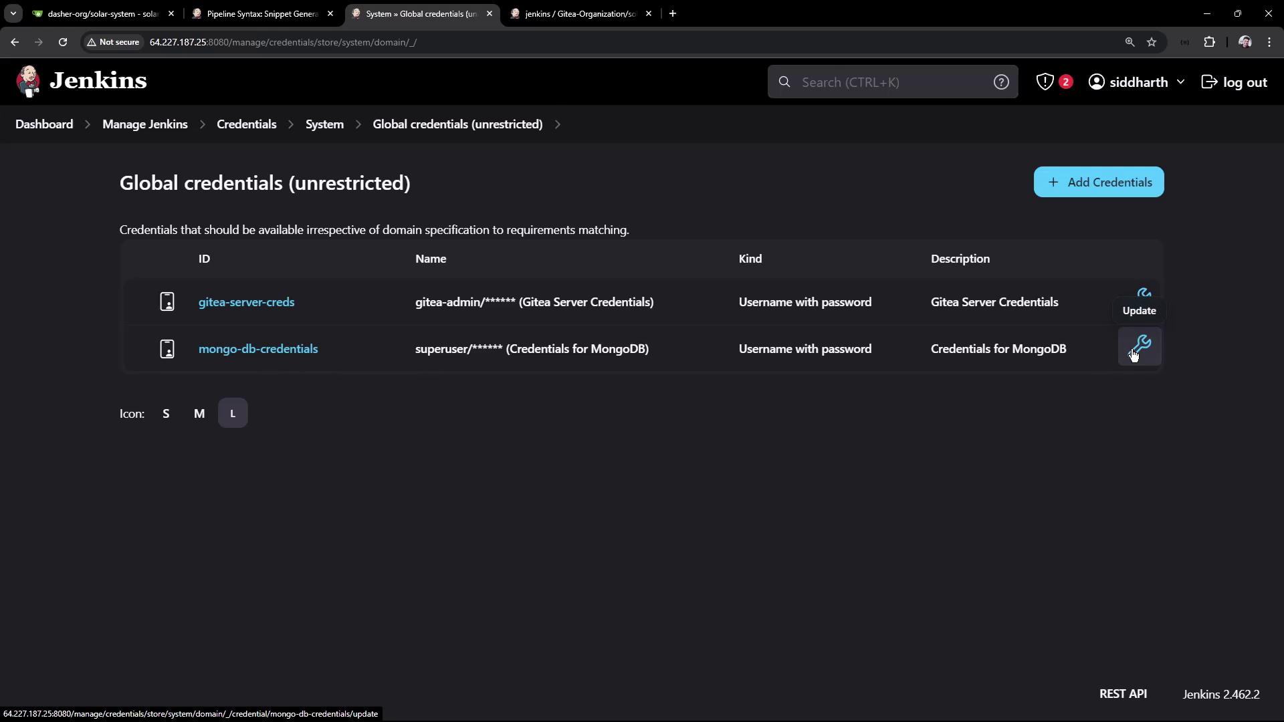Open the security warnings shield icon
The width and height of the screenshot is (1284, 722).
[x=1045, y=82]
